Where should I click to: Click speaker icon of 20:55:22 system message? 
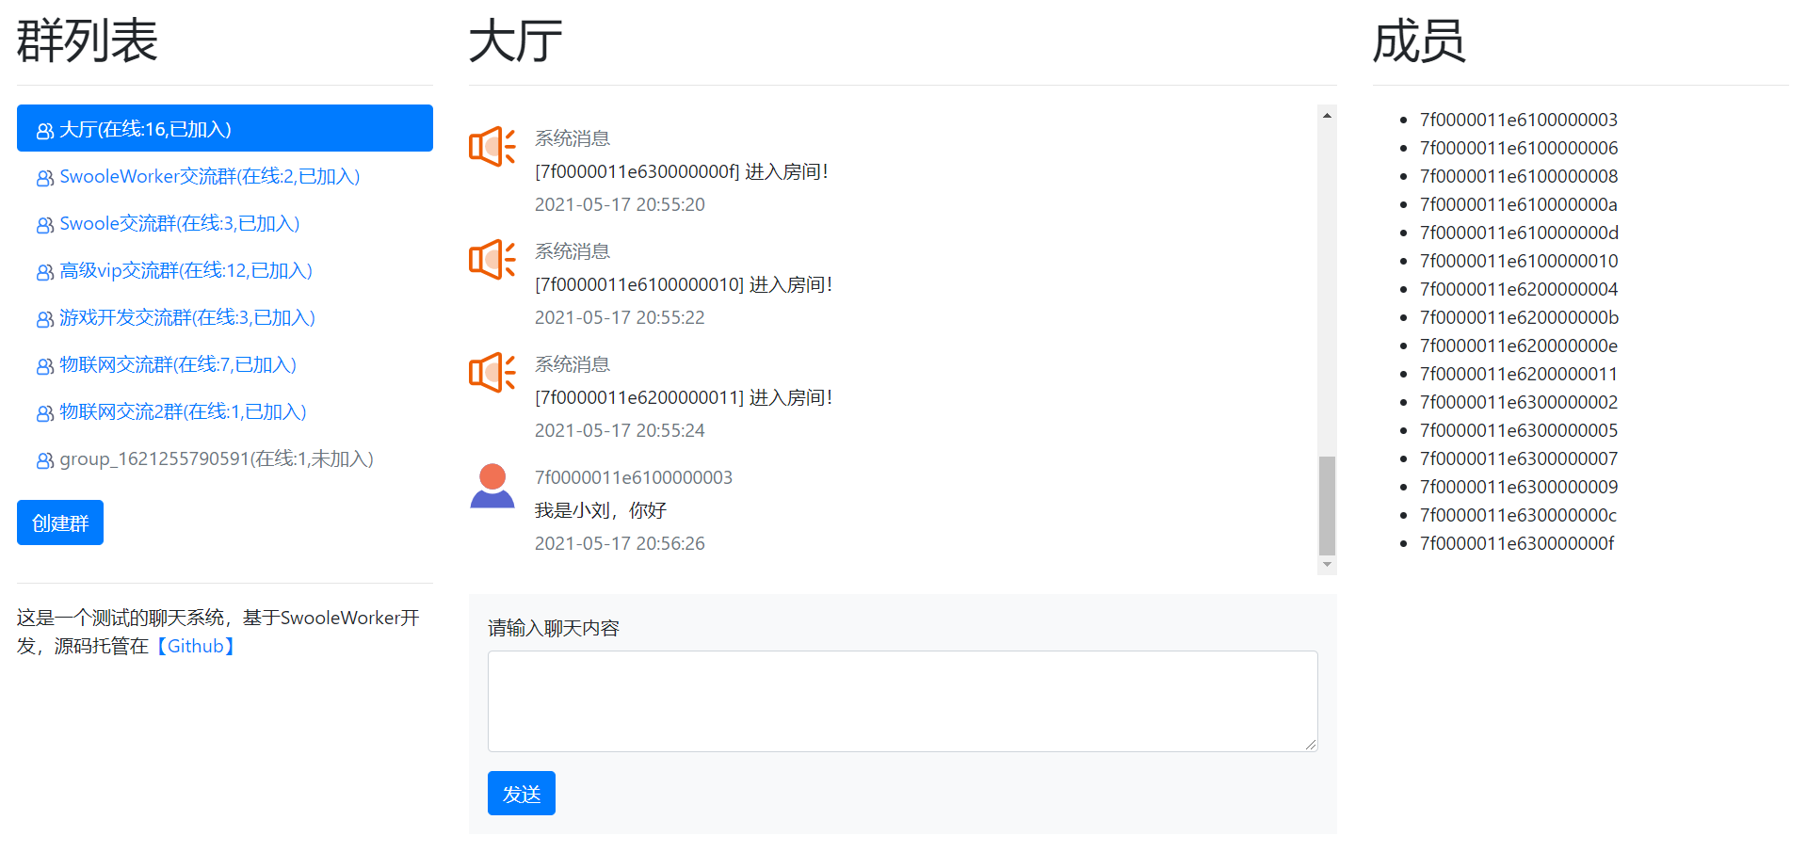point(492,260)
